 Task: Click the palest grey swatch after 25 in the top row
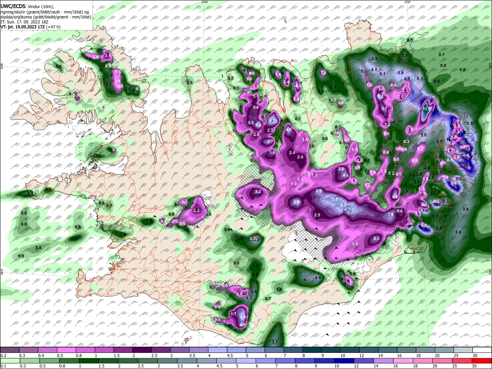463,350
